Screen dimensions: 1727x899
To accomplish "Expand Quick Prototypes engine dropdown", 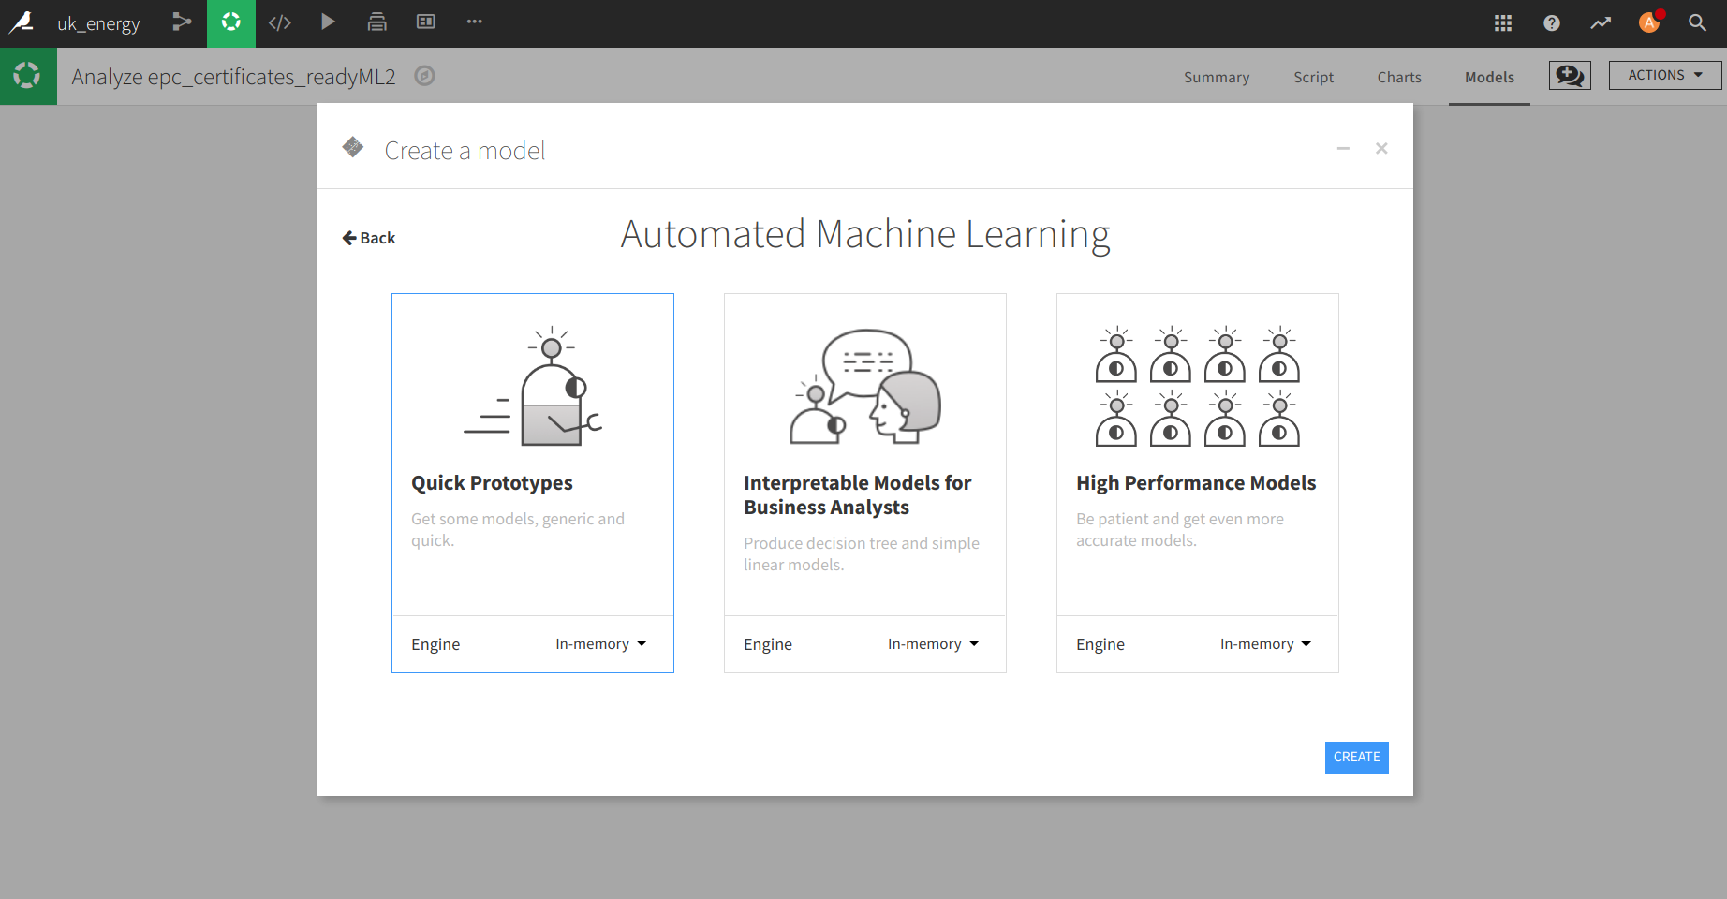I will coord(600,644).
